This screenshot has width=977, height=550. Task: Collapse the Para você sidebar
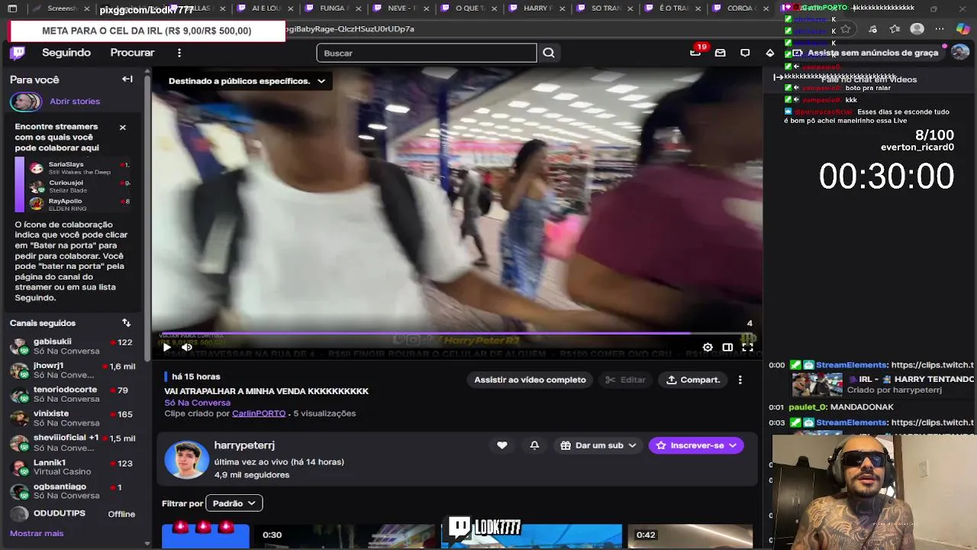click(127, 79)
